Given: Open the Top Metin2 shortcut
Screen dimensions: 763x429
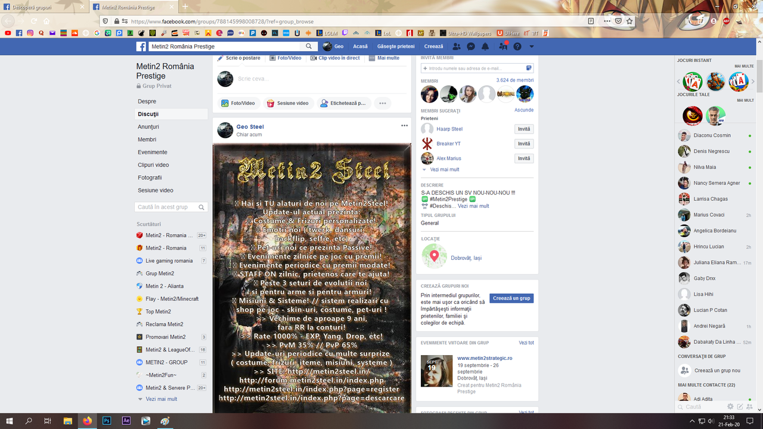Looking at the screenshot, I should coord(158,312).
